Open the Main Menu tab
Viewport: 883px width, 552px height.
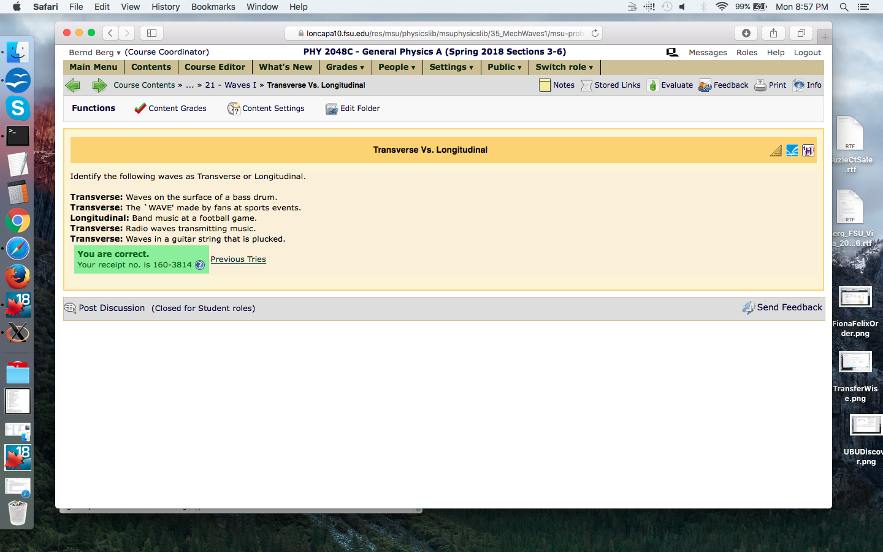pyautogui.click(x=93, y=67)
